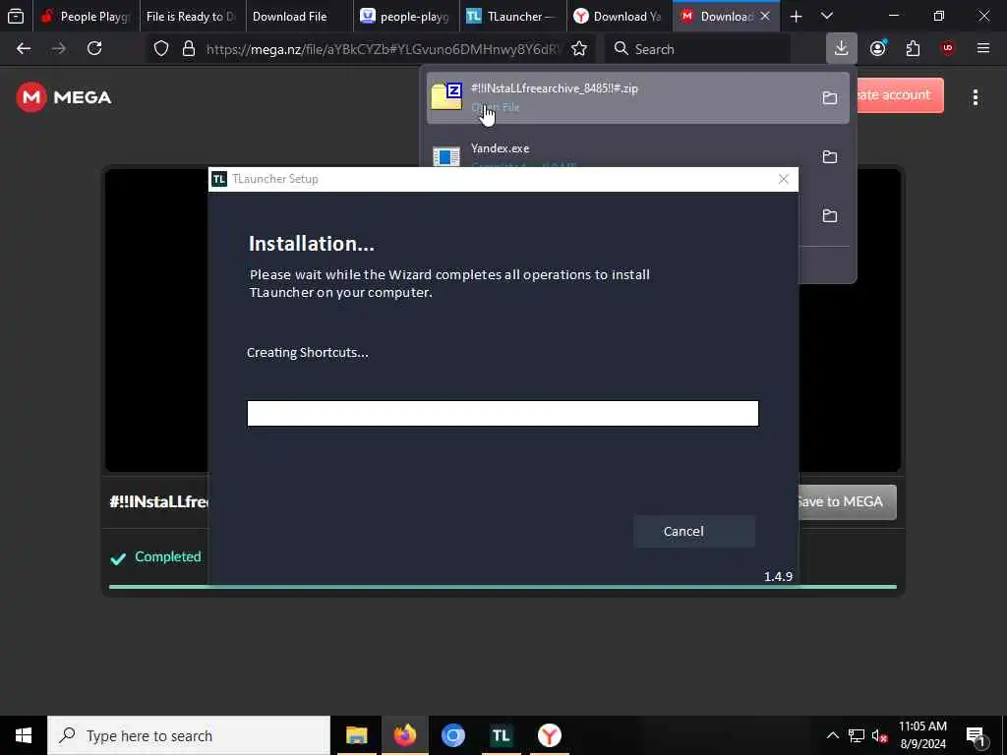Image resolution: width=1007 pixels, height=755 pixels.
Task: Click the Yandex taskbar icon
Action: point(549,735)
